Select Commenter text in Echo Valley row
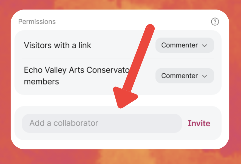This screenshot has height=164, width=241. click(x=179, y=76)
